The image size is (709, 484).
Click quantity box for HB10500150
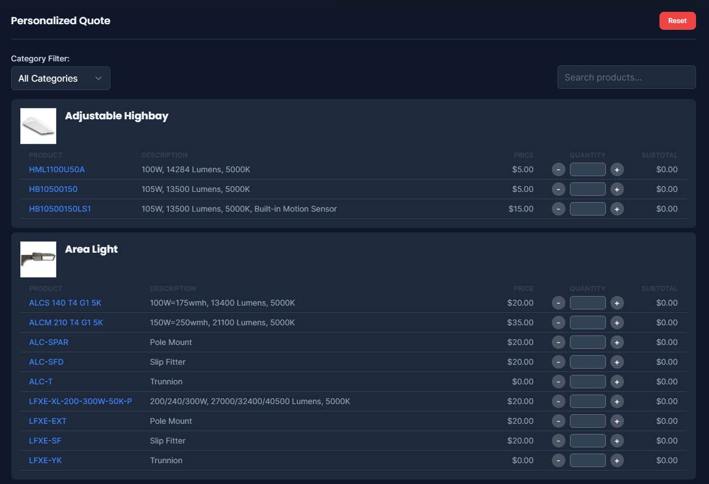[x=587, y=189]
